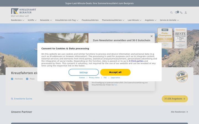Click the Bestpreis Garantie badge
The width and height of the screenshot is (199, 124).
[182, 76]
